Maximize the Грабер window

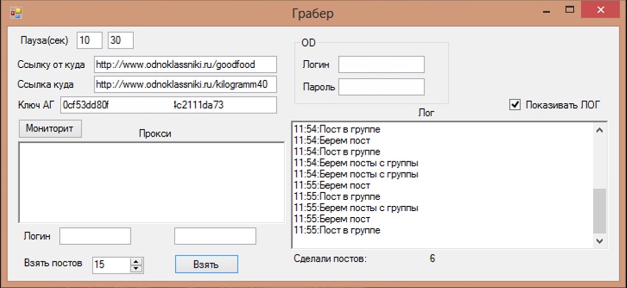point(569,10)
